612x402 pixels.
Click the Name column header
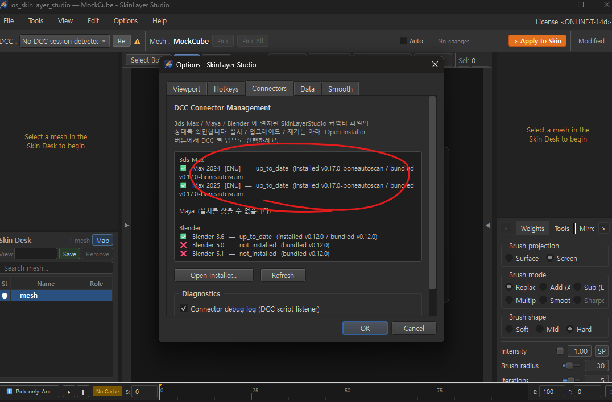pos(46,284)
